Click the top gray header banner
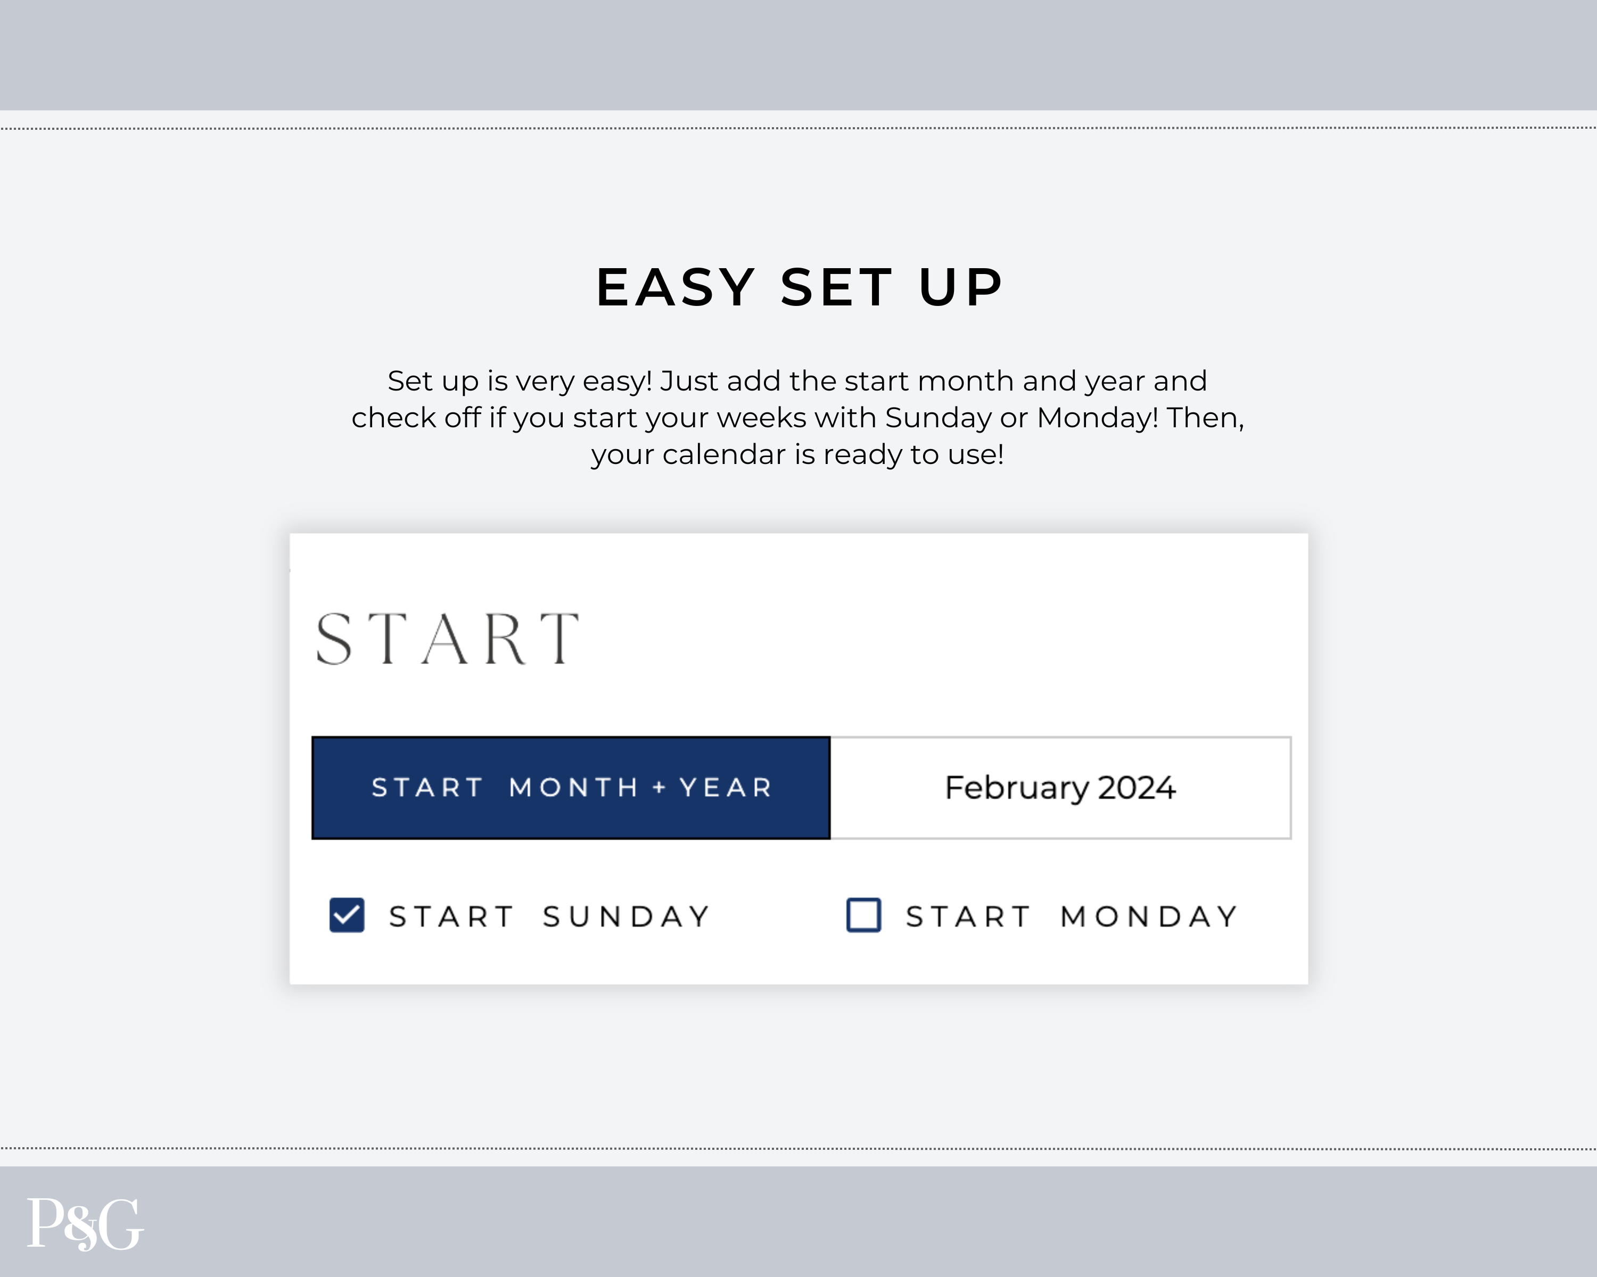This screenshot has width=1597, height=1277. (798, 55)
